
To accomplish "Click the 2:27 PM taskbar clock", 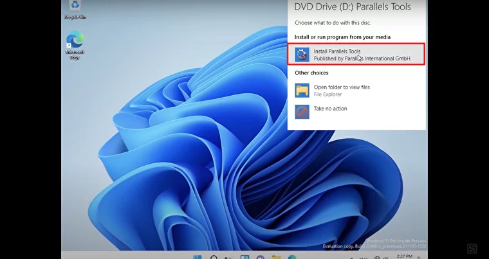I will tap(404, 256).
